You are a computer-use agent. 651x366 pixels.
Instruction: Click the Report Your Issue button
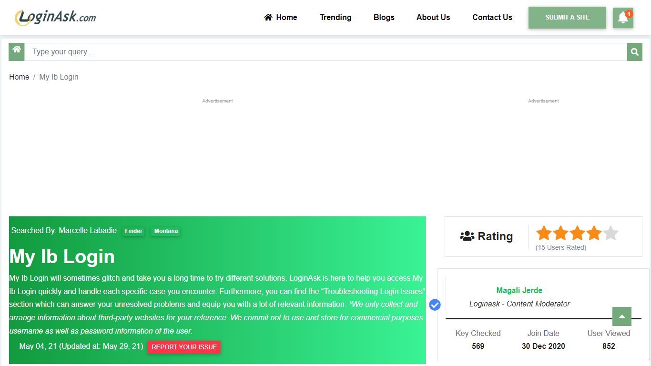click(184, 347)
